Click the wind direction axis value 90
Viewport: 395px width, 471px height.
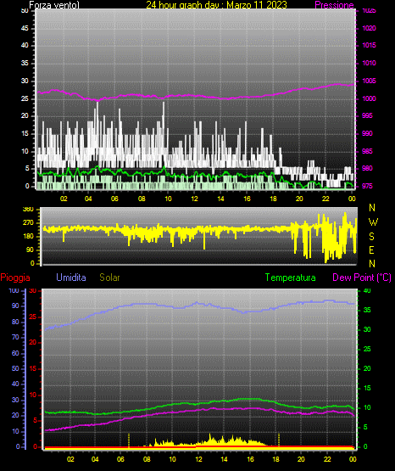30,250
